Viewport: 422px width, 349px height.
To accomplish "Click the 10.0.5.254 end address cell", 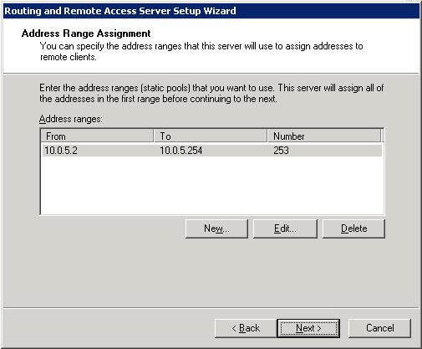I will click(x=181, y=151).
